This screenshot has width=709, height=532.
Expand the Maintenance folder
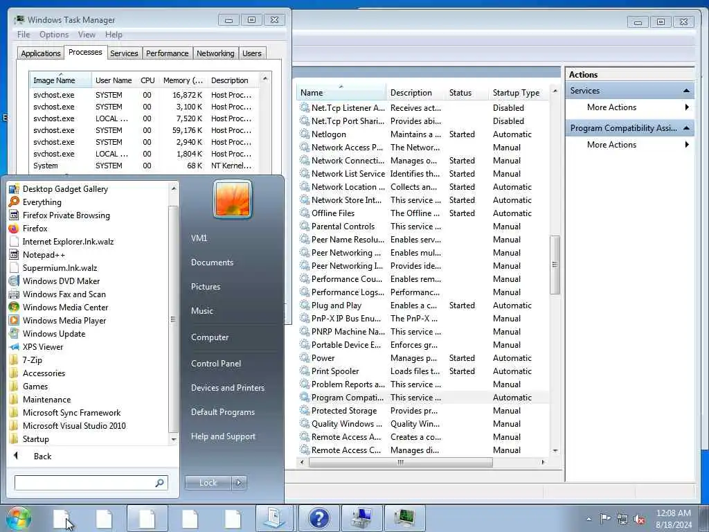(x=46, y=400)
